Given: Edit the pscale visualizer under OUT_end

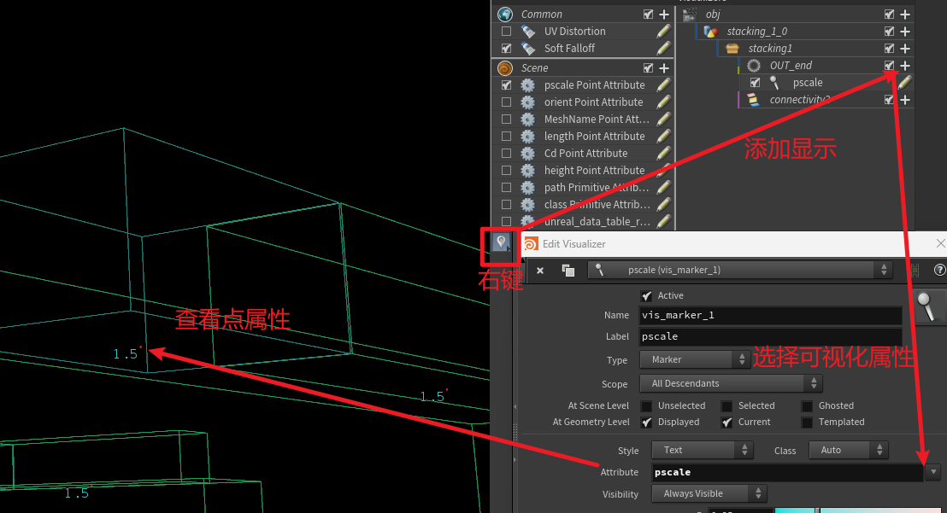Looking at the screenshot, I should point(904,83).
